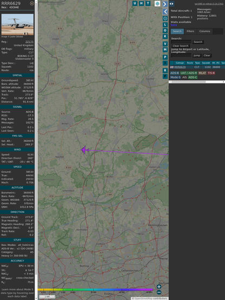Screen dimensions: 225x300
Task: Toggle the V map button
Action: point(165,44)
